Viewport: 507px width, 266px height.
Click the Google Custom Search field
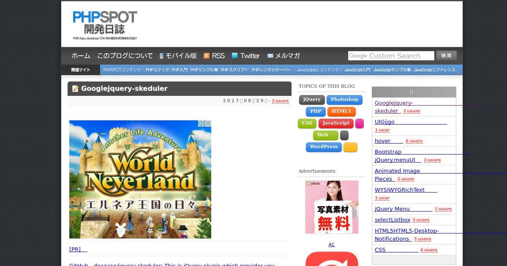[391, 56]
